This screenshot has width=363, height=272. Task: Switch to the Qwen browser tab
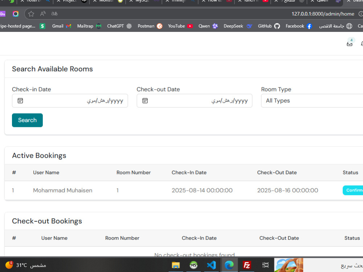(x=325, y=1)
